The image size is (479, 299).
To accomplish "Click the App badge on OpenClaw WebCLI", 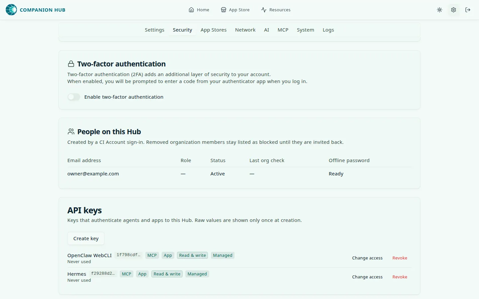I will point(168,255).
